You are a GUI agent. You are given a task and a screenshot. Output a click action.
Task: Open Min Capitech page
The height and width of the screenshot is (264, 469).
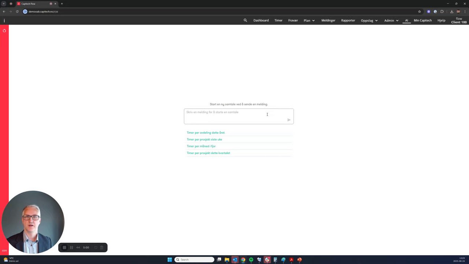click(423, 21)
